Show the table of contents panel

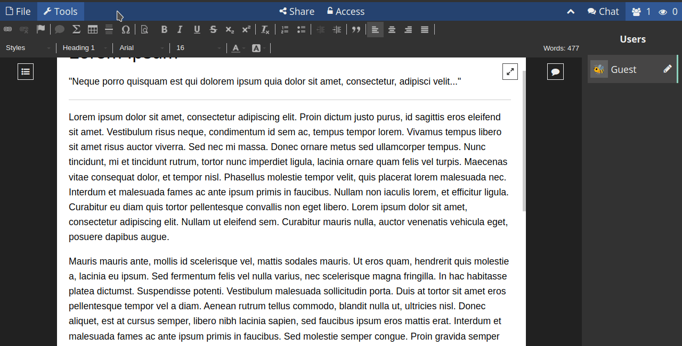[26, 71]
